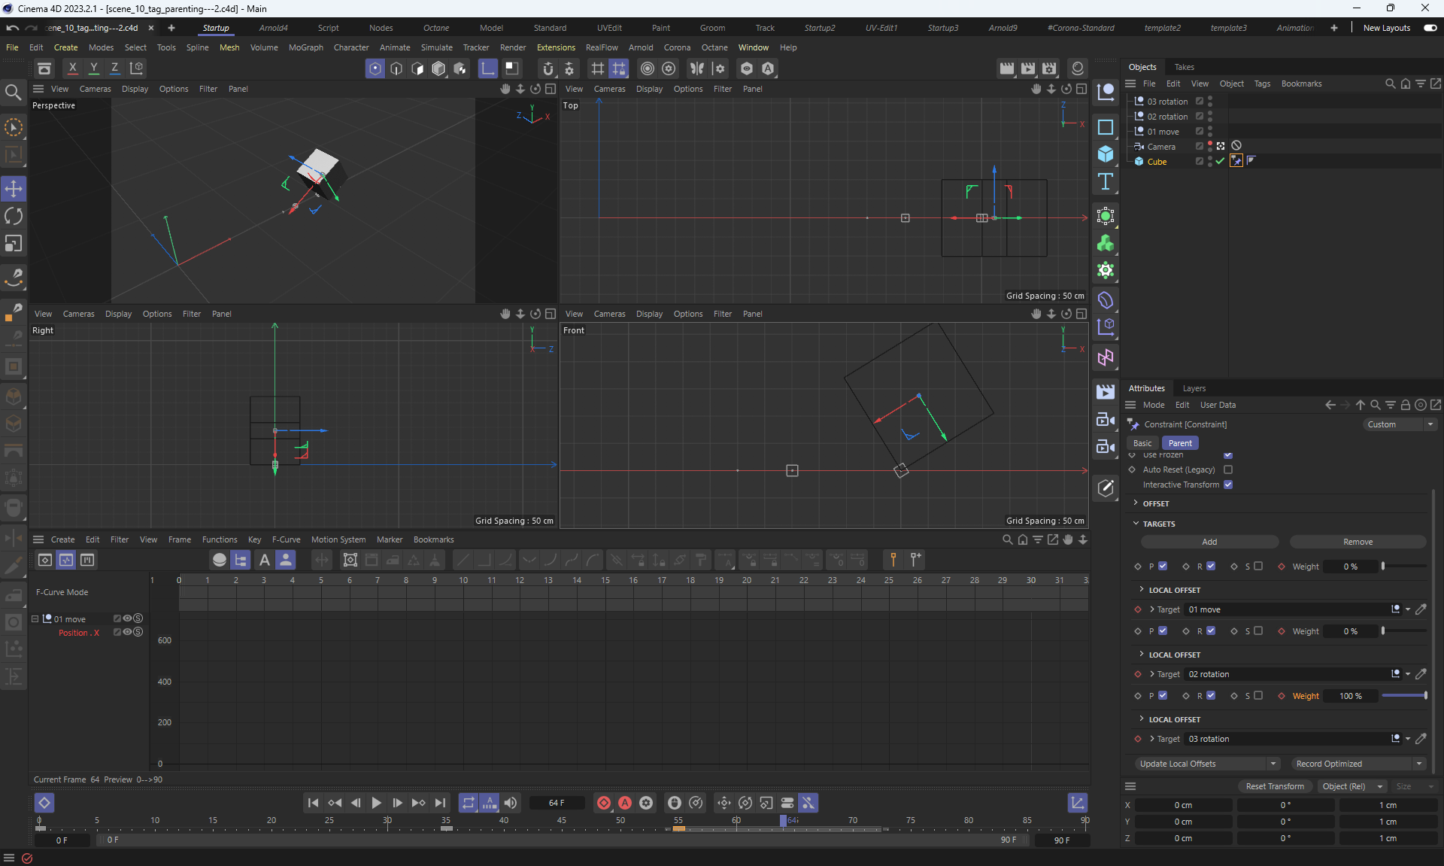Click the Add target button

click(1209, 542)
